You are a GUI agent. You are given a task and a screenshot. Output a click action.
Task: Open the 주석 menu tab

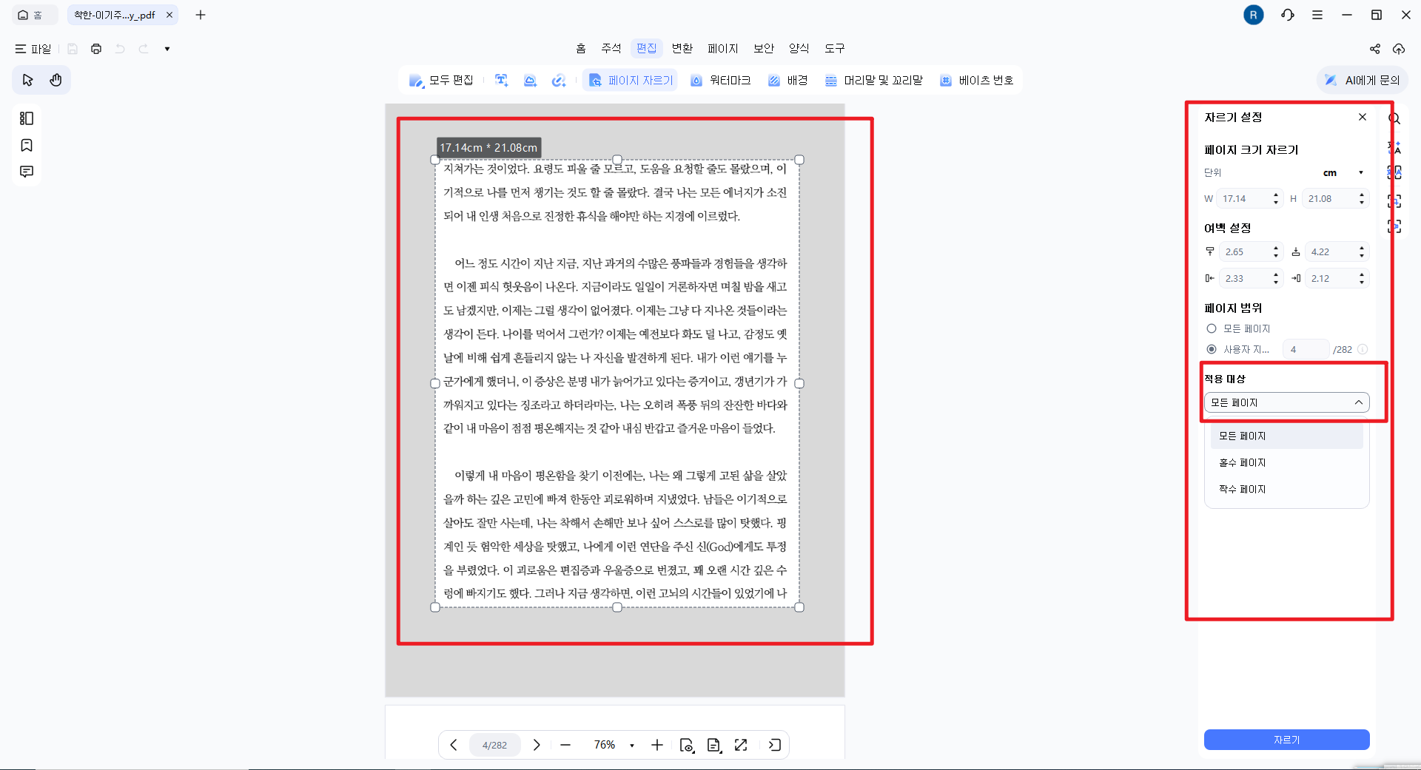click(x=611, y=48)
